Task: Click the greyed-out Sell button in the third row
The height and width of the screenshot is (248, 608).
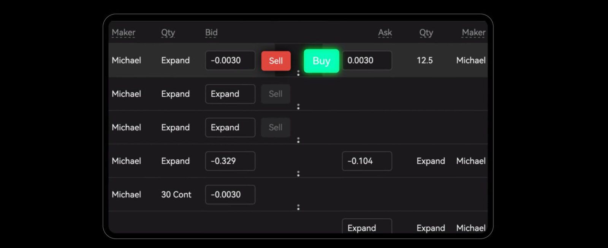Action: coord(275,127)
